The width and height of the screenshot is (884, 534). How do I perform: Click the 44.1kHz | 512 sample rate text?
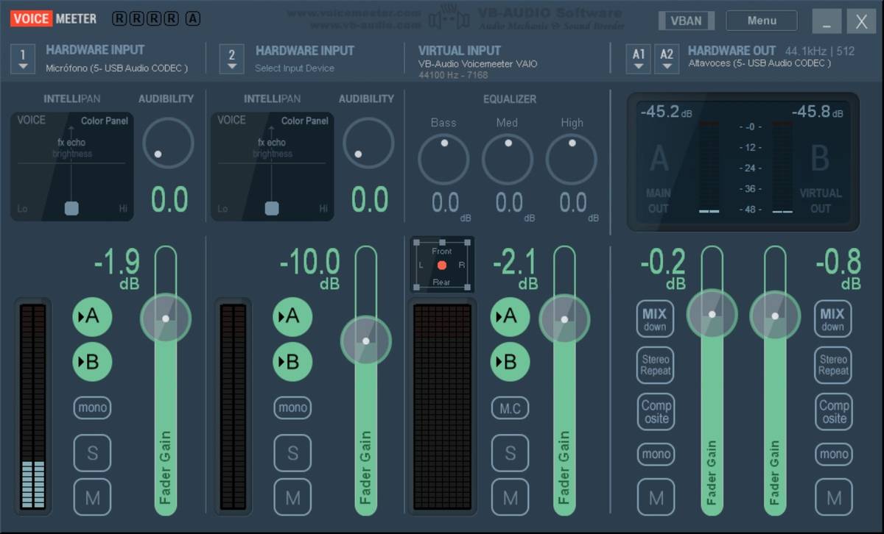coord(820,51)
